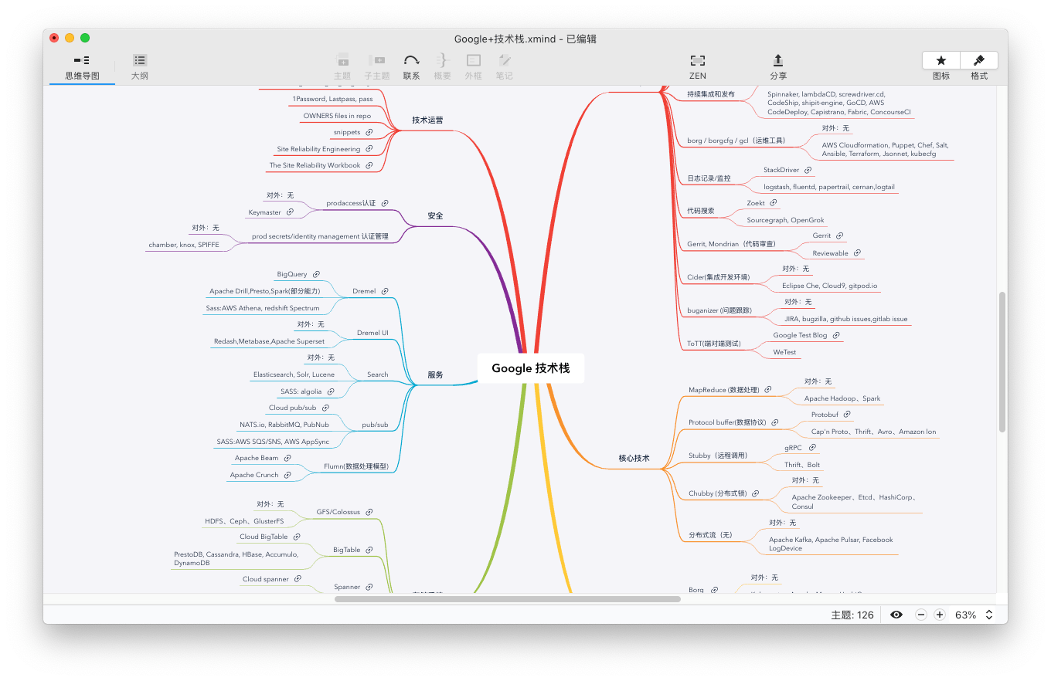The height and width of the screenshot is (681, 1051).
Task: Open link icon beside The Site Reliability Workbook
Action: (369, 165)
